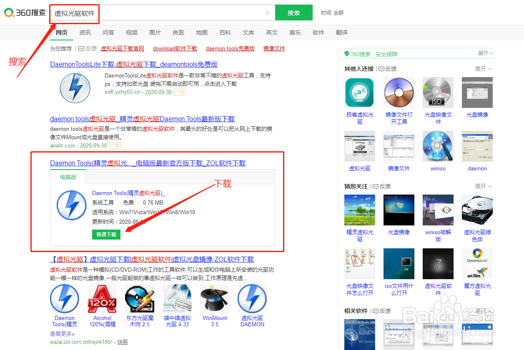This screenshot has width=524, height=350.
Task: Expand the 其他人还搜 section
Action: 484,69
